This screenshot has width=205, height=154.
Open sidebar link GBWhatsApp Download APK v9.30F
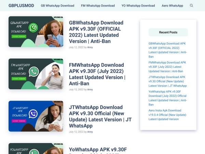tap(168, 50)
